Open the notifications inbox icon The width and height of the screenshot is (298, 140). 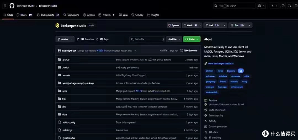(x=295, y=6)
